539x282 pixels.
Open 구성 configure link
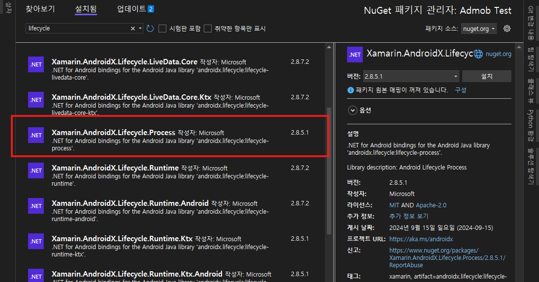(x=460, y=90)
